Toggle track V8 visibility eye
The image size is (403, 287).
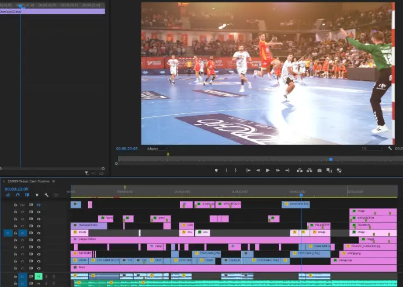pos(39,219)
